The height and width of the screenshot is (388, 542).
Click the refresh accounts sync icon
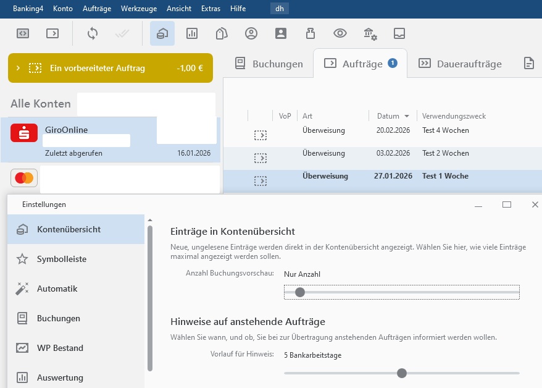[x=93, y=33]
